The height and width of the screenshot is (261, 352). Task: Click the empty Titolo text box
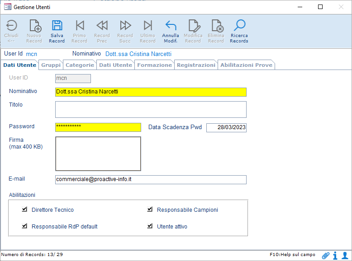tap(151, 110)
